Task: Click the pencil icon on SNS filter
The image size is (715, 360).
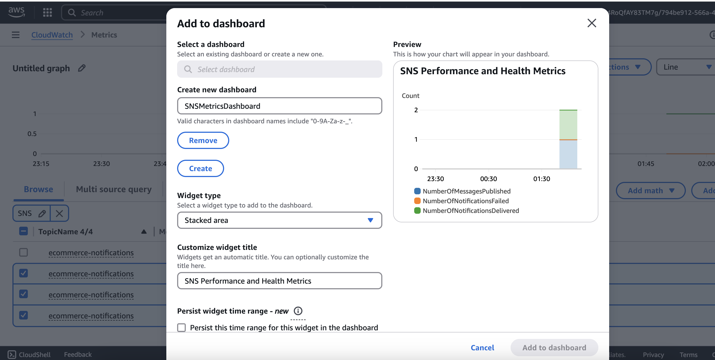Action: [42, 213]
